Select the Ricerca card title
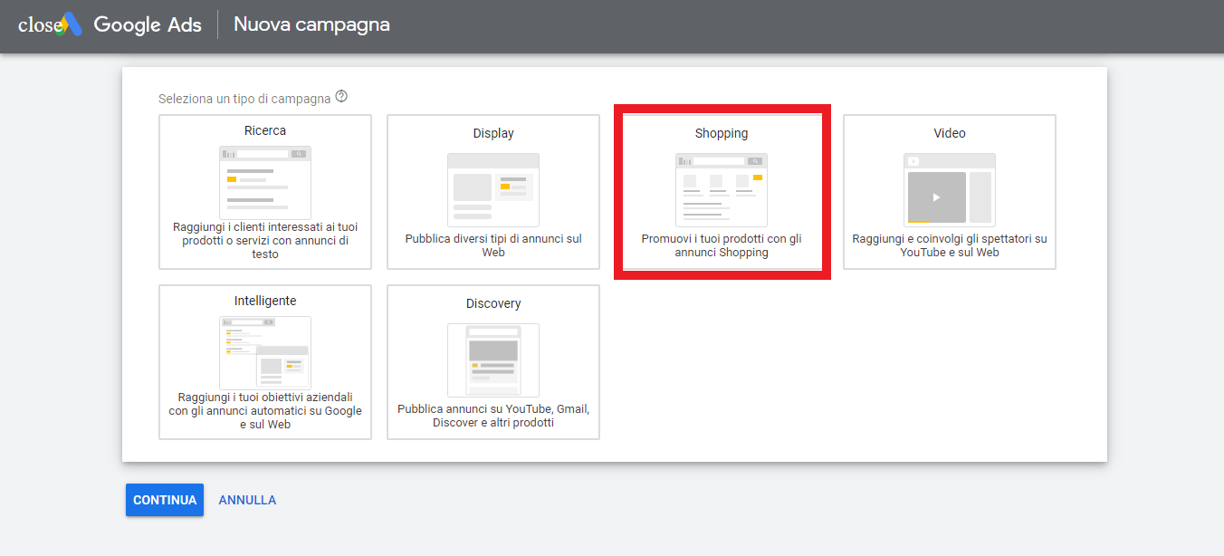The width and height of the screenshot is (1224, 556). point(265,131)
